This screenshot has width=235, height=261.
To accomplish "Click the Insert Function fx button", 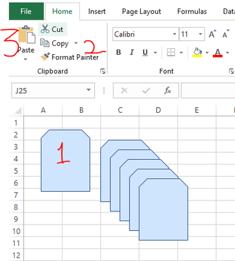I will (x=167, y=90).
